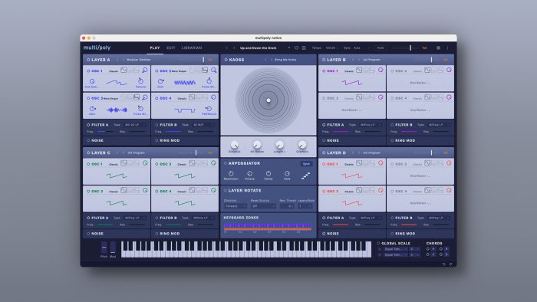Viewport: 537px width, 302px height.
Task: Adjust the Arpeggiator Resolution knob
Action: [231, 174]
